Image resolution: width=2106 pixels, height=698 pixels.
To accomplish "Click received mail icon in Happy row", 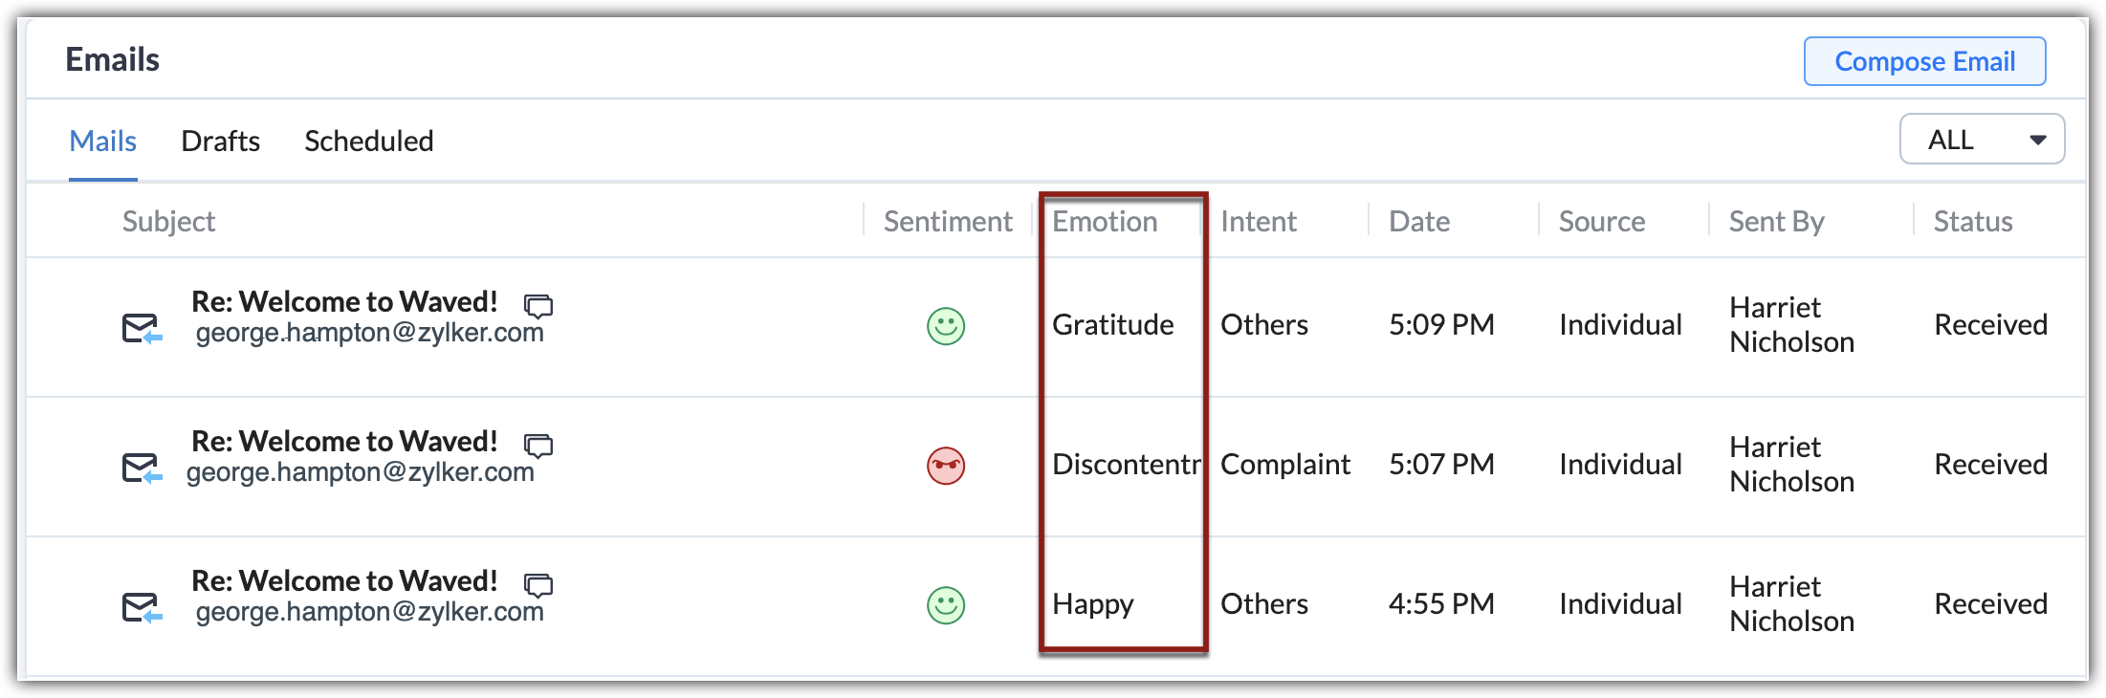I will point(142,607).
